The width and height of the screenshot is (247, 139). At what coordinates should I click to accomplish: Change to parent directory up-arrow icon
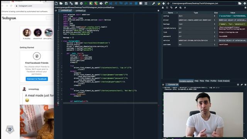click(x=245, y=3)
